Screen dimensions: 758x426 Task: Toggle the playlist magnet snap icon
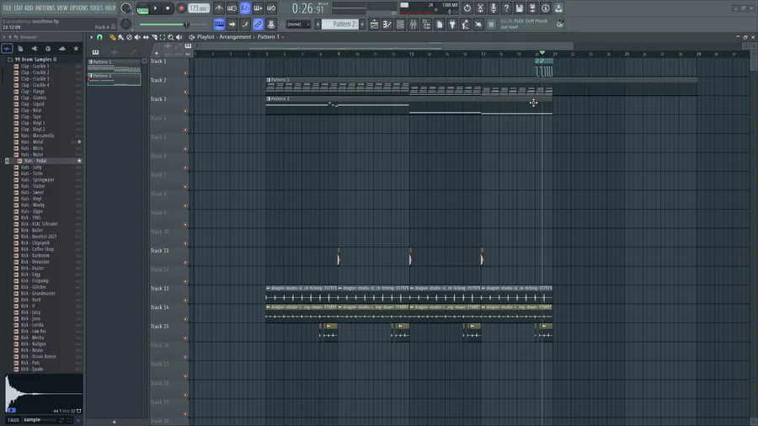(x=99, y=37)
